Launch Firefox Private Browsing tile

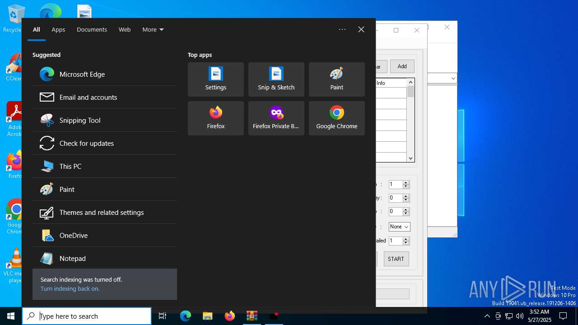[x=276, y=118]
